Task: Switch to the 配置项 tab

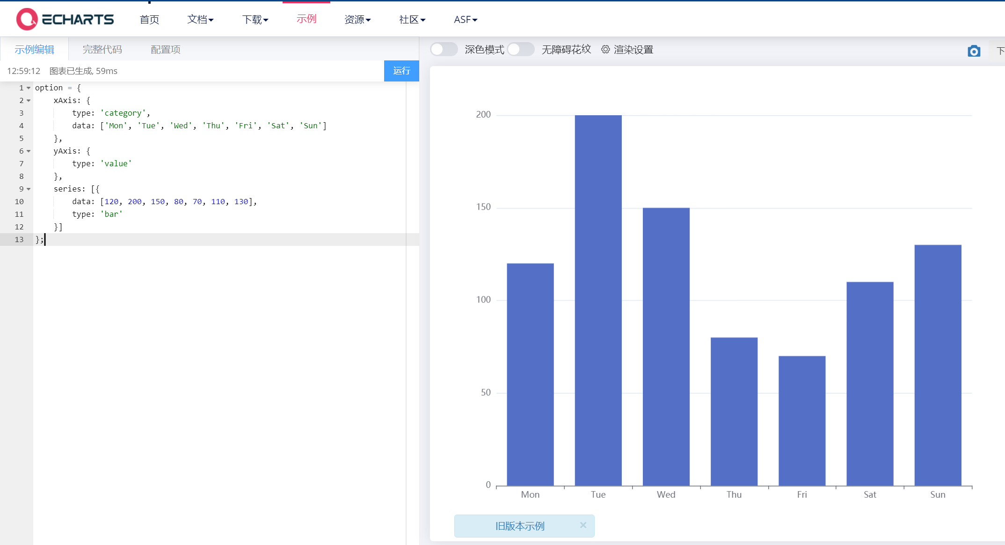Action: coord(165,50)
